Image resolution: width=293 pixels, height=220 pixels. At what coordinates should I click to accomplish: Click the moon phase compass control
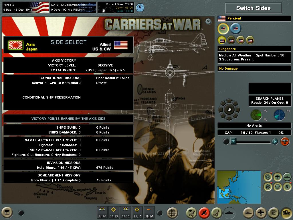pyautogui.click(x=229, y=110)
